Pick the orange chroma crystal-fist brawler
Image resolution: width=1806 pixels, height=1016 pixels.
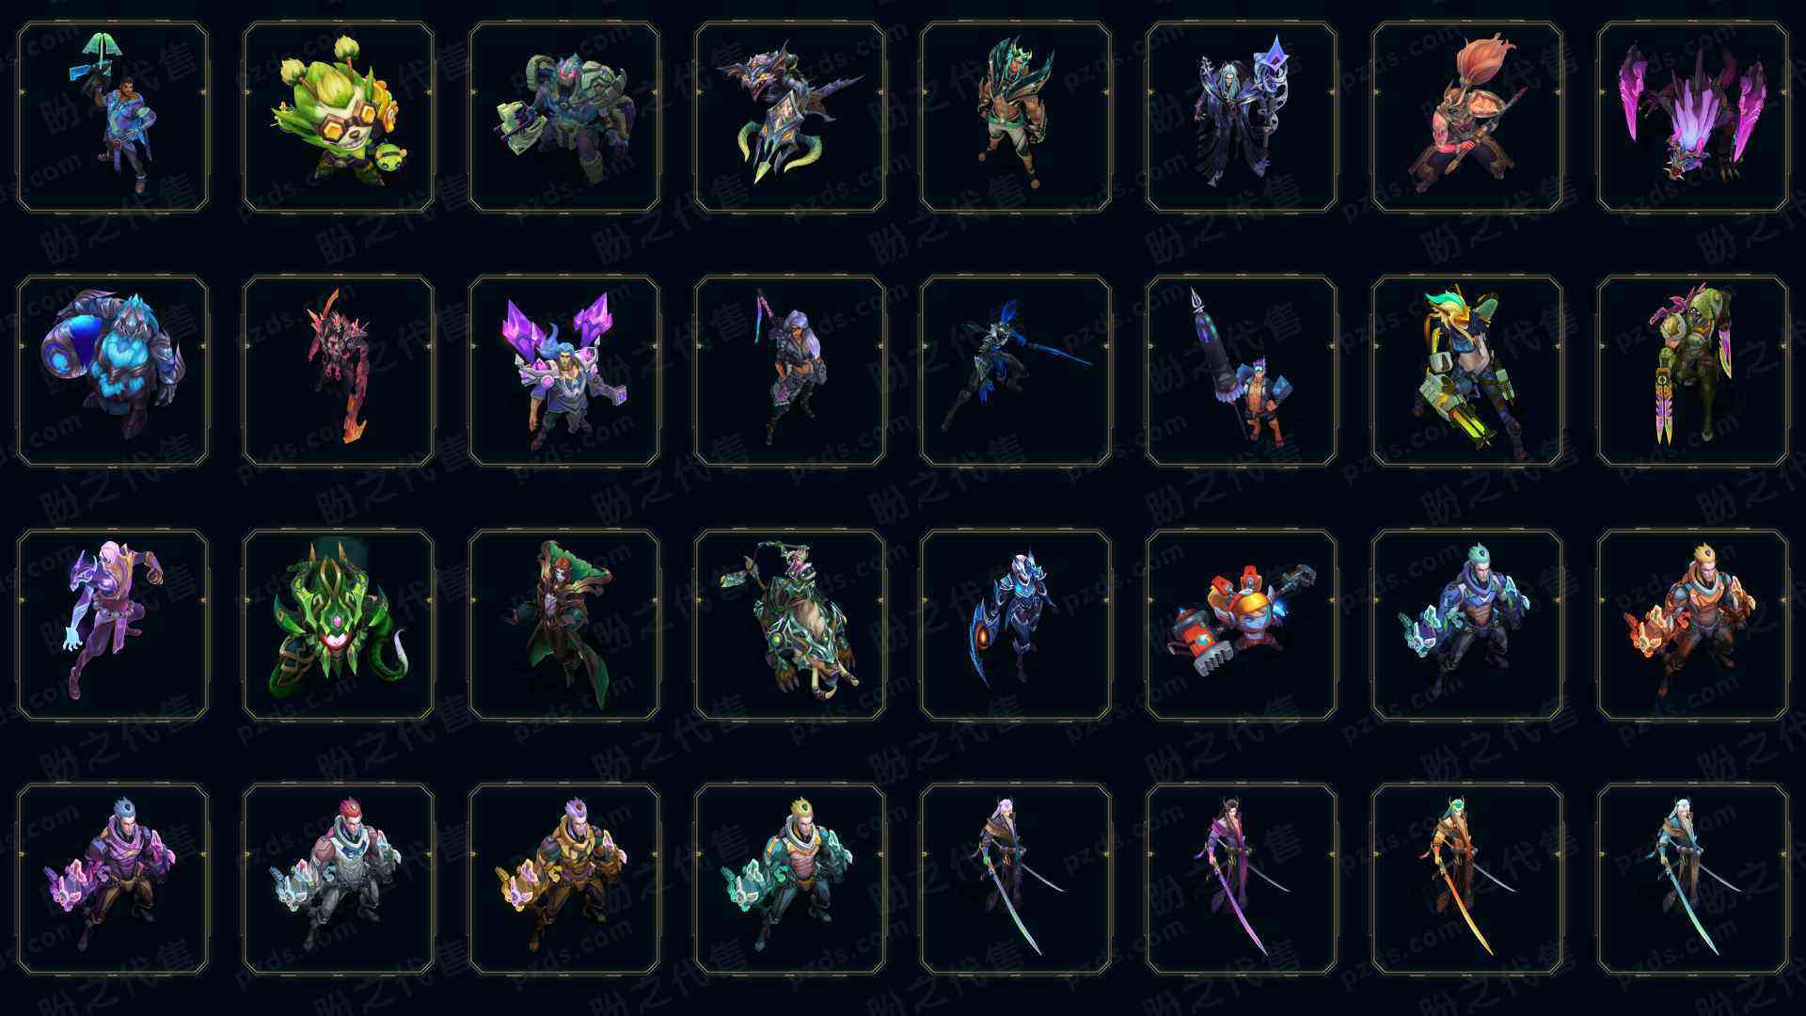1693,625
